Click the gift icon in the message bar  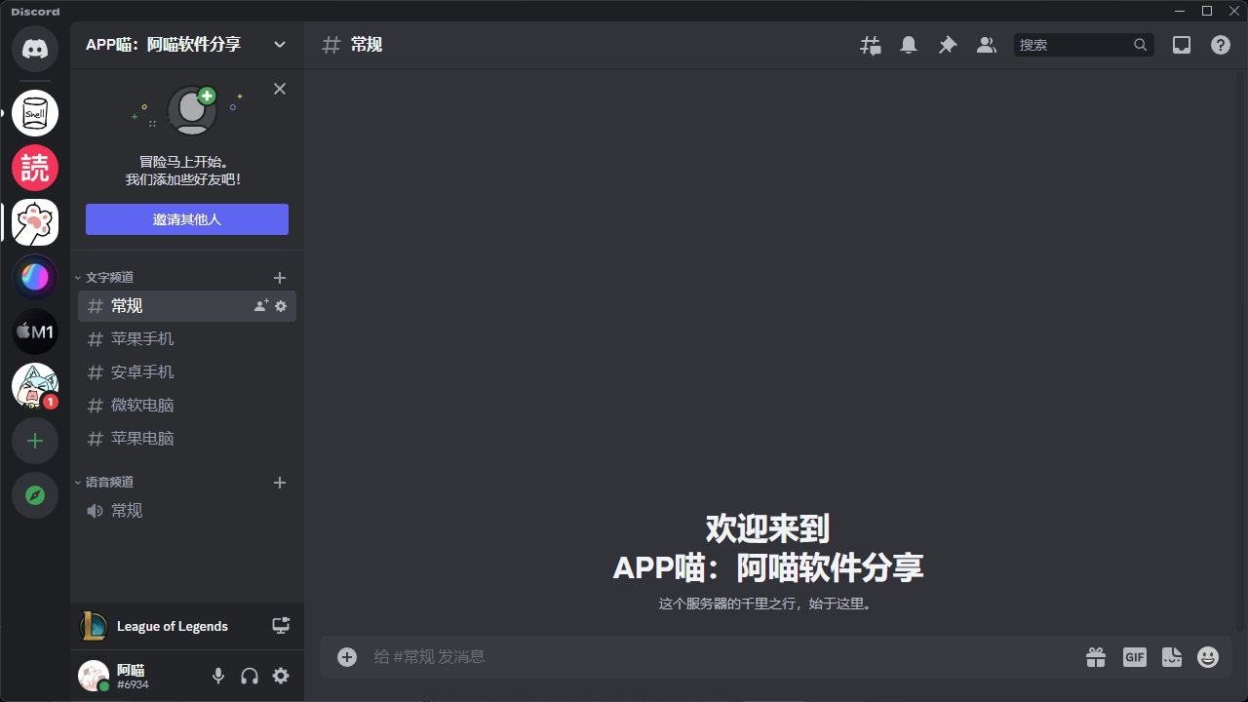1095,657
